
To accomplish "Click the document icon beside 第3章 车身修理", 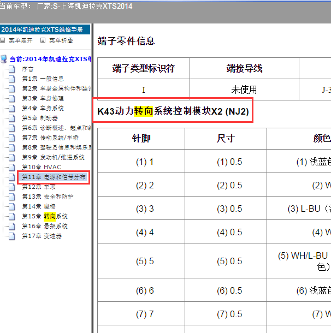I will coord(12,98).
